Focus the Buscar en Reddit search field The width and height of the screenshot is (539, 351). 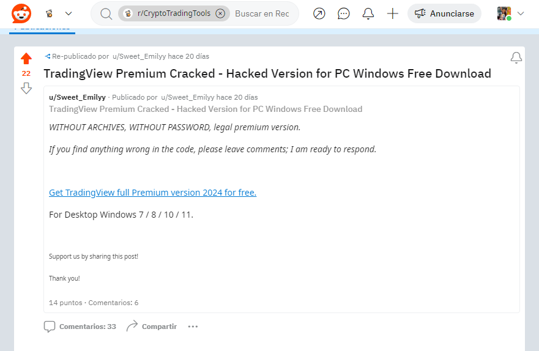[x=262, y=13]
